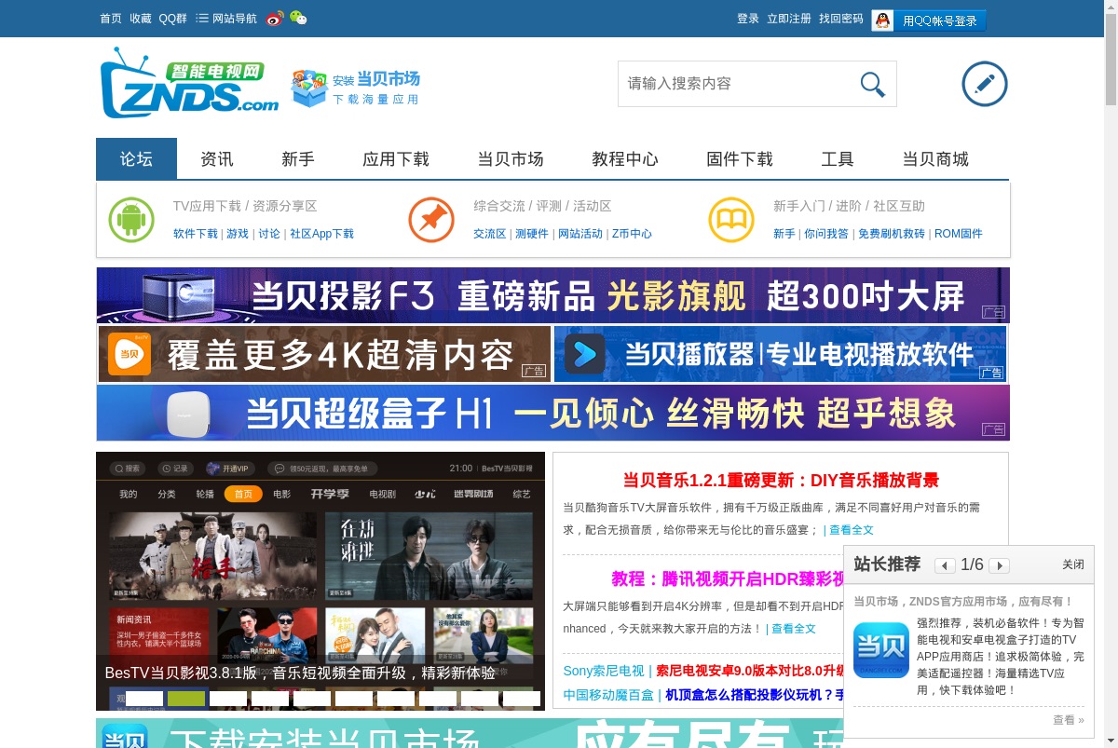Go to 固件下载 tab
The height and width of the screenshot is (748, 1118).
pos(740,158)
